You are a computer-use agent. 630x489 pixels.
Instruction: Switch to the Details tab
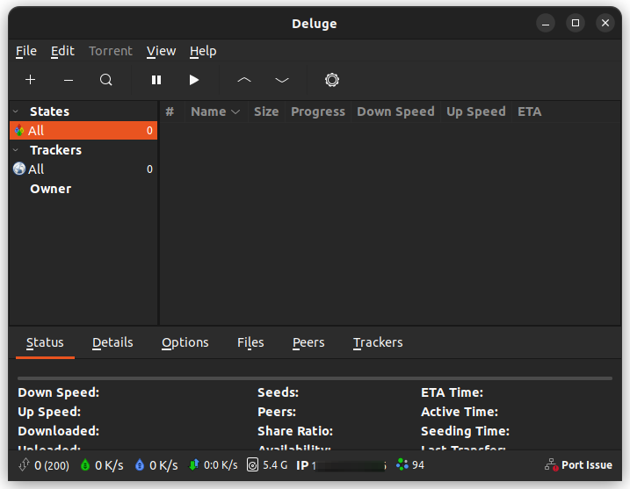[x=112, y=342]
